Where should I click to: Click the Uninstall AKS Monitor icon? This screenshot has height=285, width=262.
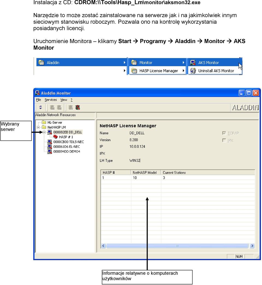click(x=193, y=71)
